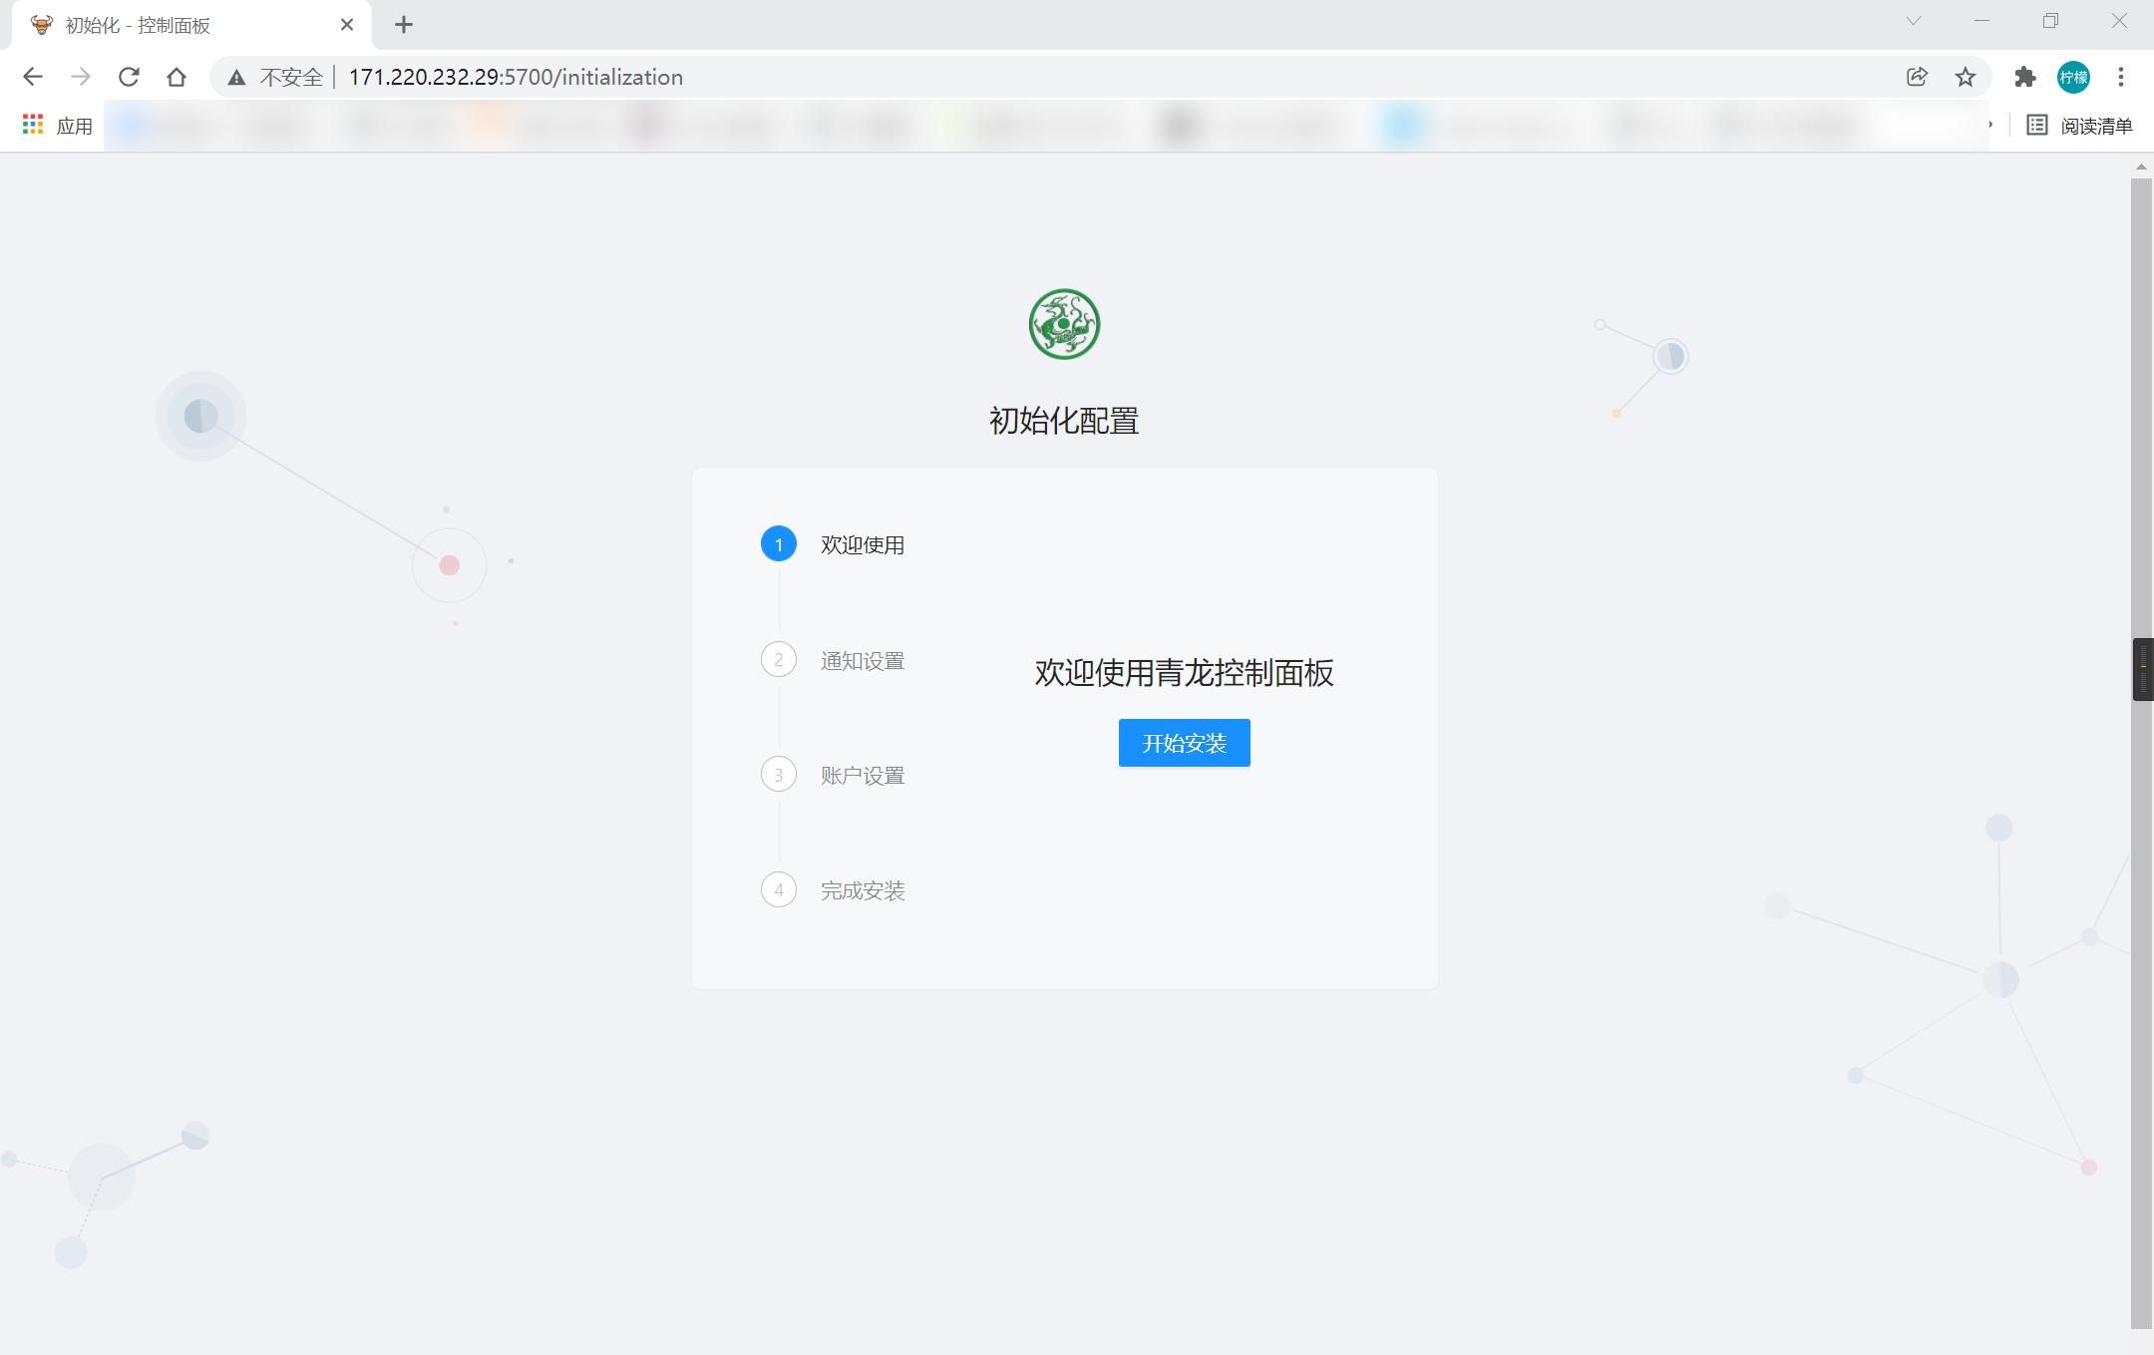This screenshot has width=2154, height=1355.
Task: Open the extensions puzzle icon
Action: point(2024,77)
